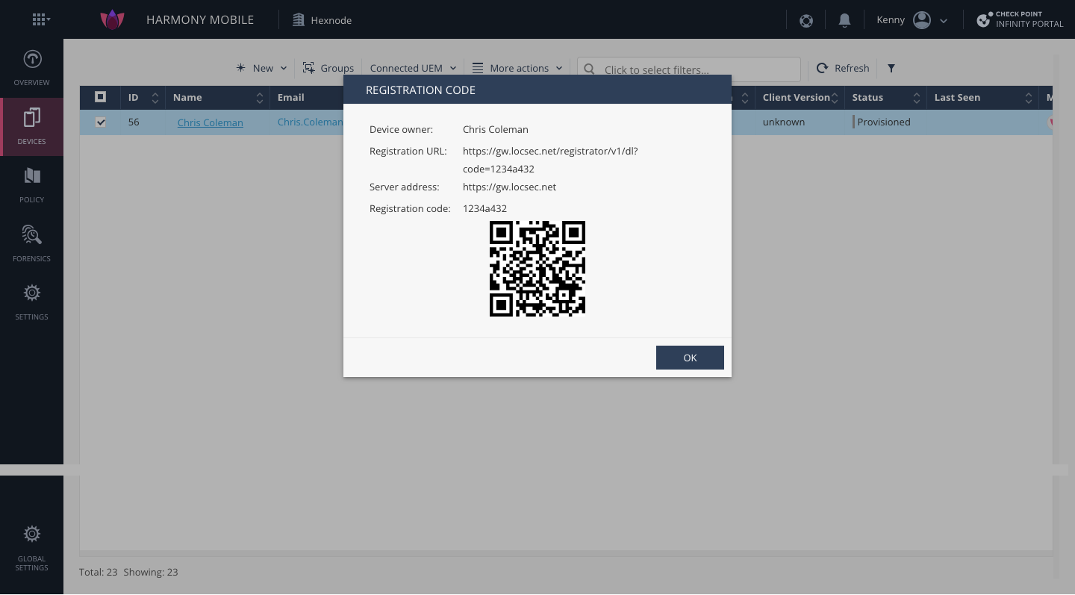Click the registration code 1234a432 value
The width and height of the screenshot is (1075, 595).
point(484,208)
